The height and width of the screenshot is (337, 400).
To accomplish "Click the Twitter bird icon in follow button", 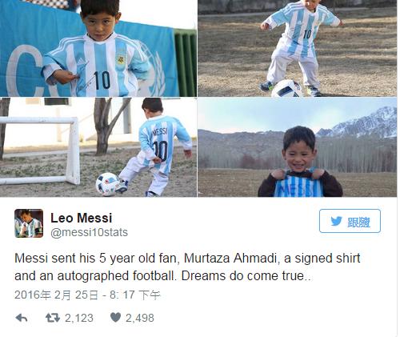I will click(336, 222).
